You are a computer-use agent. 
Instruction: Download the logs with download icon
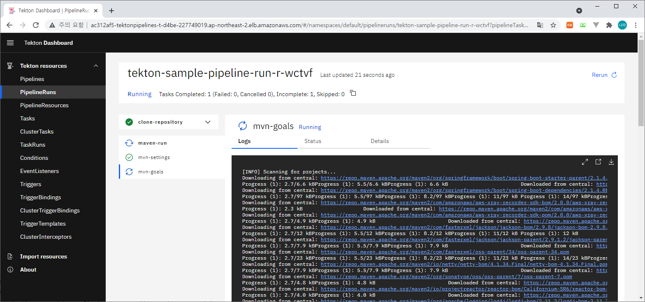[x=611, y=162]
